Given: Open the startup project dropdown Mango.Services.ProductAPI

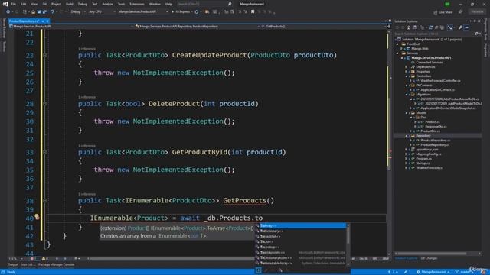Looking at the screenshot, I should tap(142, 12).
